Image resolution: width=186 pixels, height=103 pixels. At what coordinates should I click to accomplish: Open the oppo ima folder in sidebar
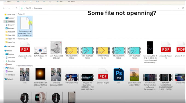[10, 42]
